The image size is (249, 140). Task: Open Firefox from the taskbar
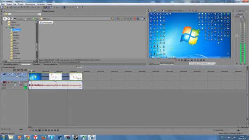click(x=44, y=137)
